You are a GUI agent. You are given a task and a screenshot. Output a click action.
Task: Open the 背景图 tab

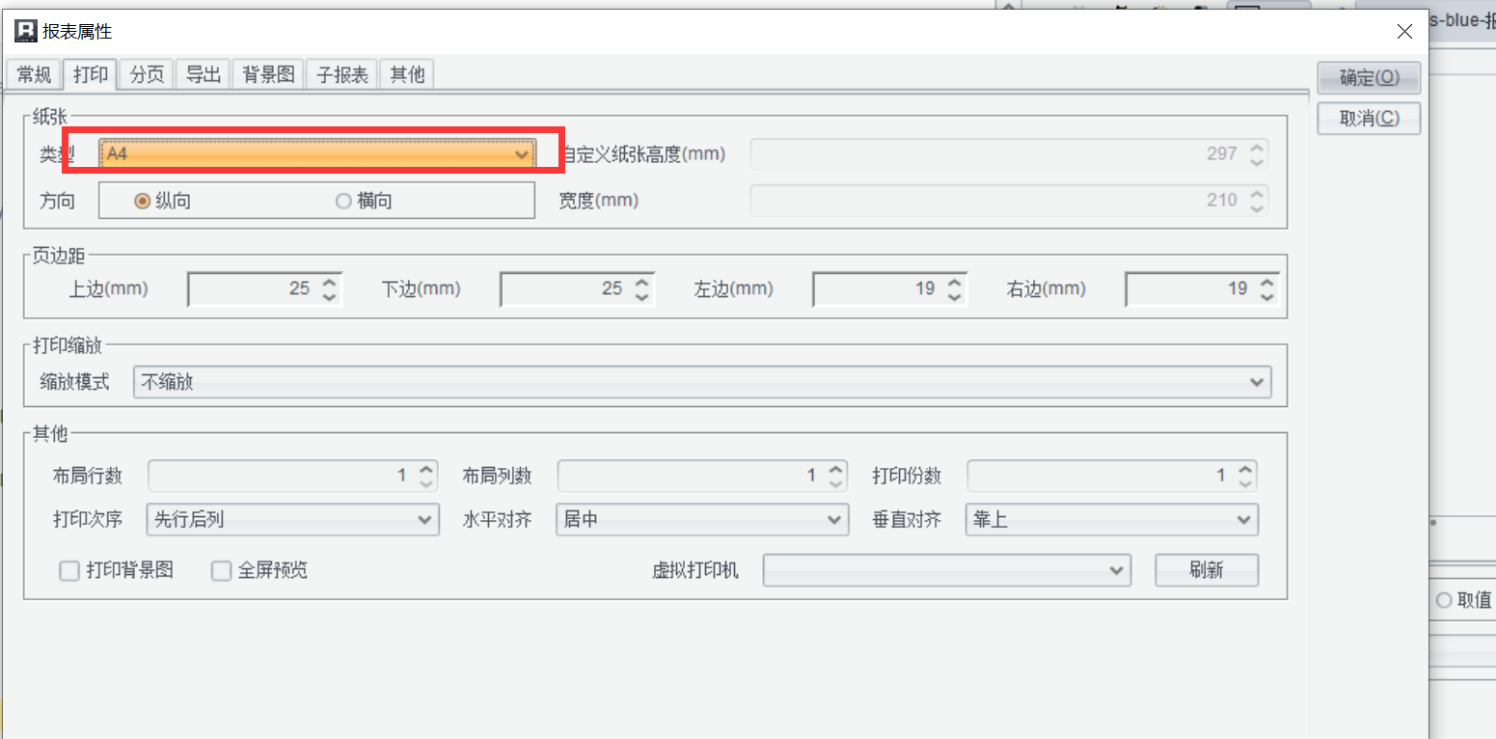click(268, 74)
